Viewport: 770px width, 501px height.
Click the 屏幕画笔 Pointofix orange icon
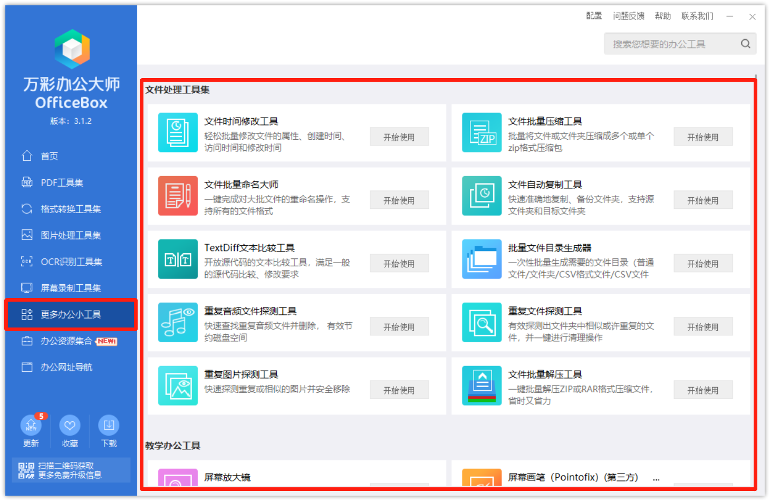(482, 477)
